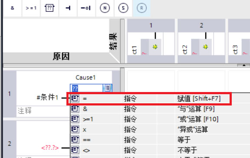
Task: Click the 注释 comment field of row 1
Action: tap(43, 111)
